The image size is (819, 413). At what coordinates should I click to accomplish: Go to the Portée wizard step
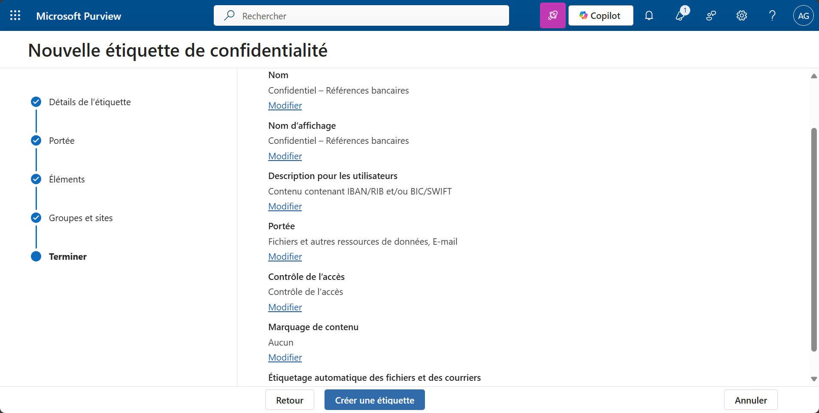point(62,141)
